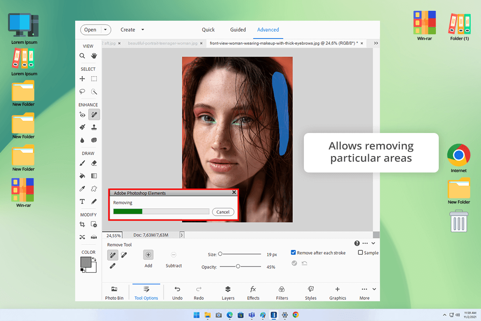481x321 pixels.
Task: Pick the Clone Stamp tool
Action: coord(94,127)
